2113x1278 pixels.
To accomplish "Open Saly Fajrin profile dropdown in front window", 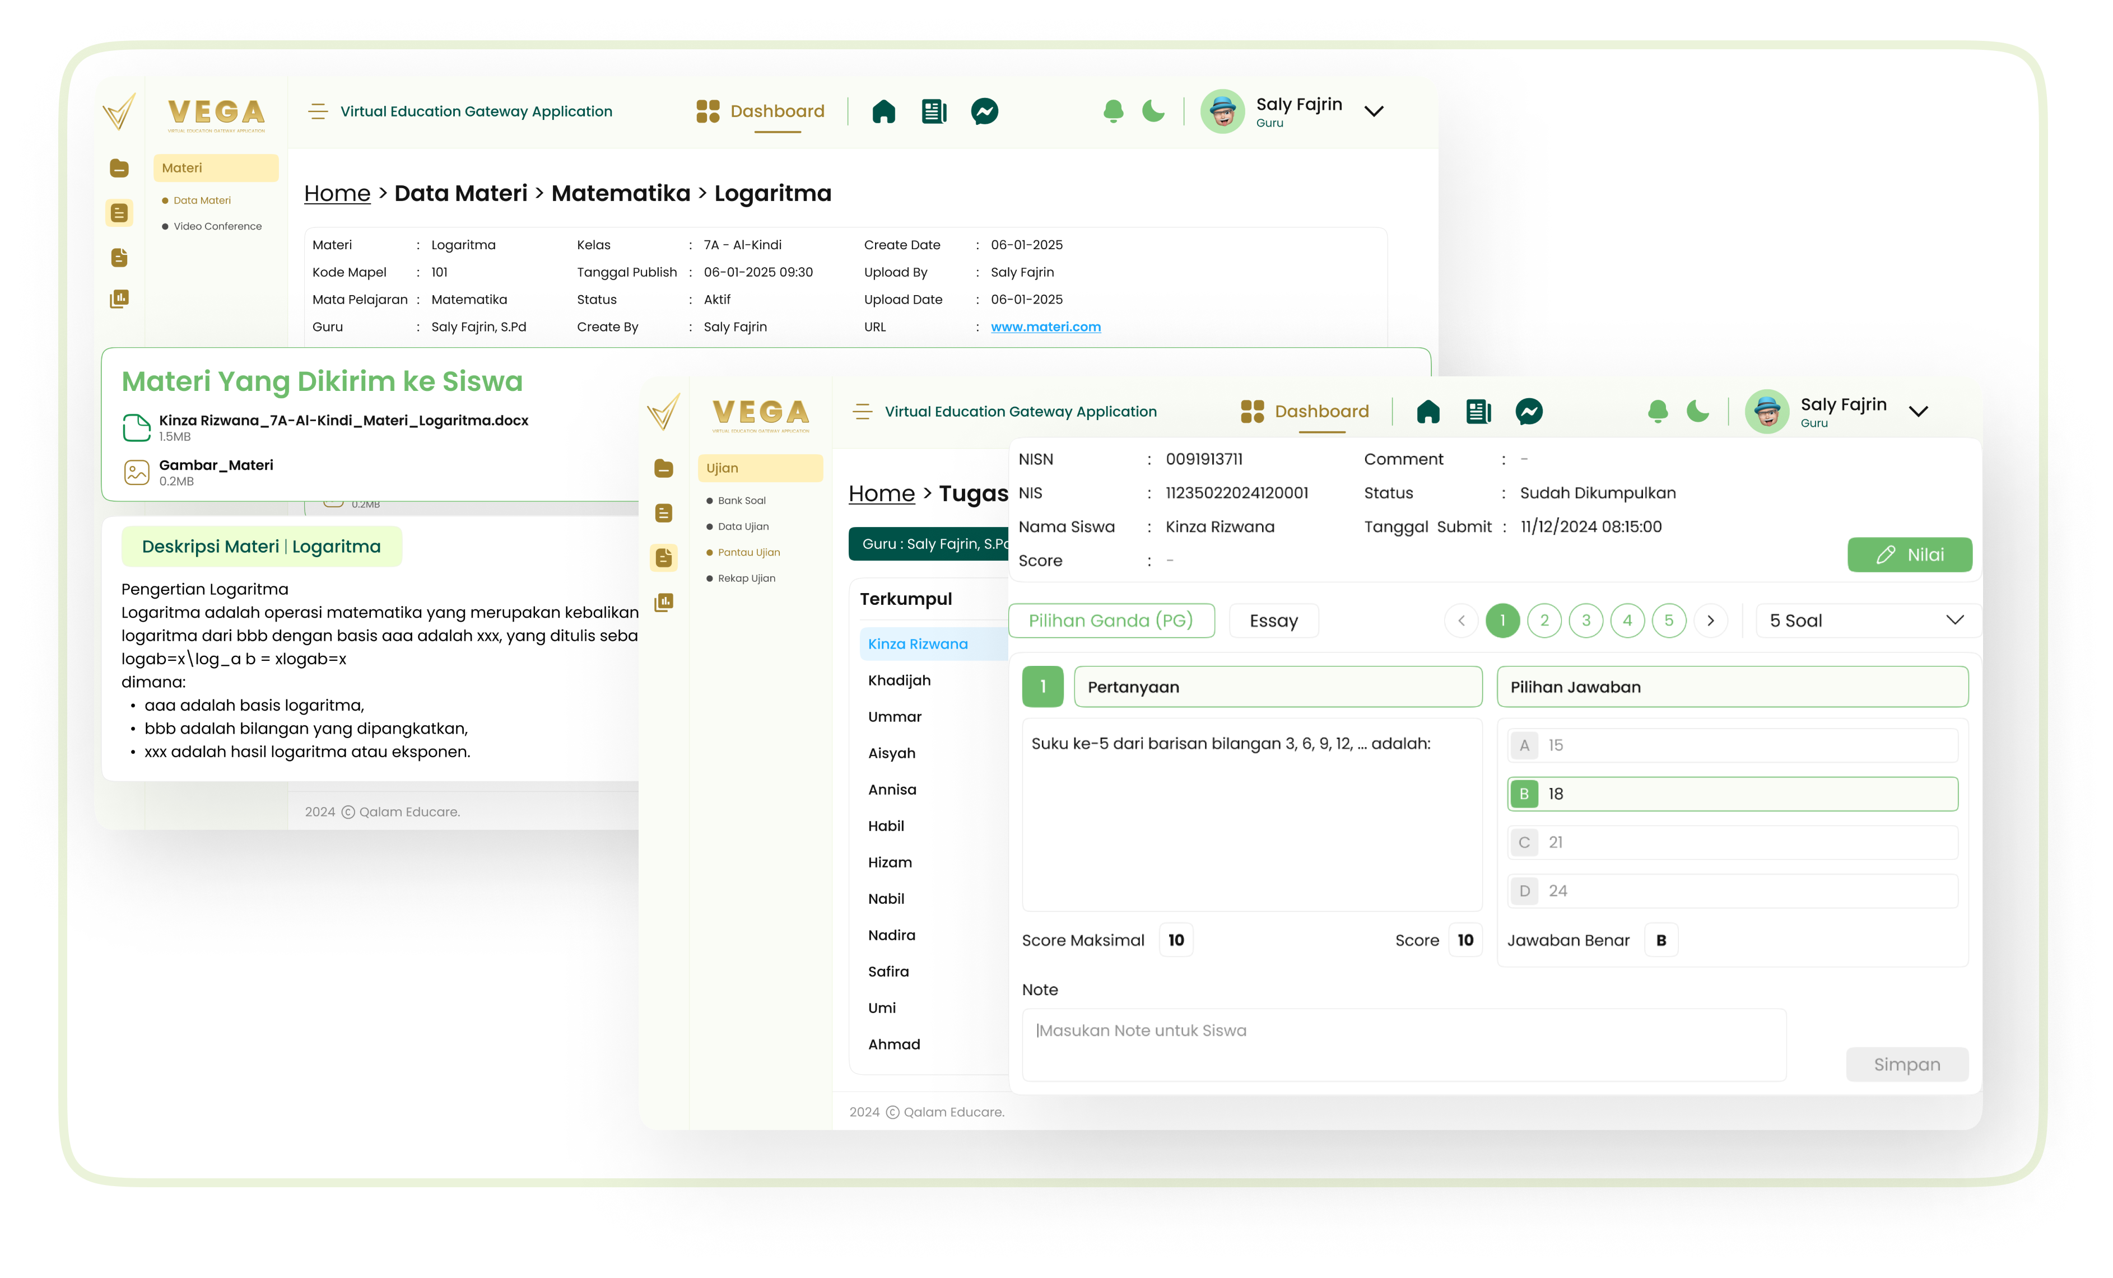I will [x=1918, y=412].
